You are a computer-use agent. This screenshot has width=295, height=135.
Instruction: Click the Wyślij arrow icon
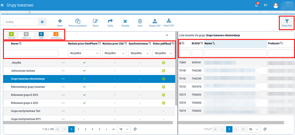(x=110, y=21)
